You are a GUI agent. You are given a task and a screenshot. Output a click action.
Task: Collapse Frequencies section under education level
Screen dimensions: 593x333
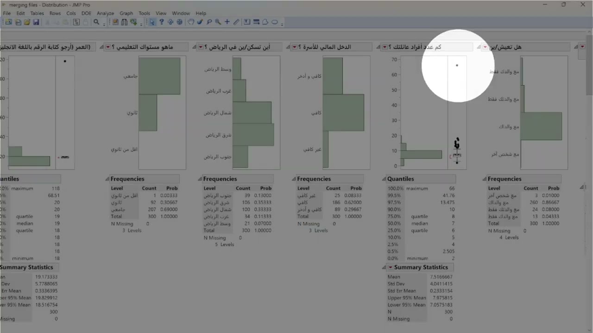[107, 179]
